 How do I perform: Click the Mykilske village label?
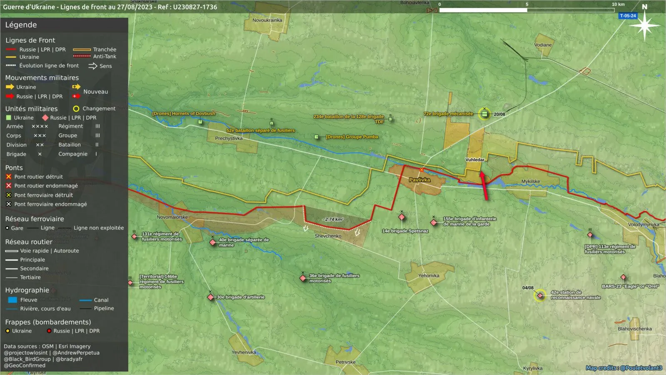[x=531, y=181]
